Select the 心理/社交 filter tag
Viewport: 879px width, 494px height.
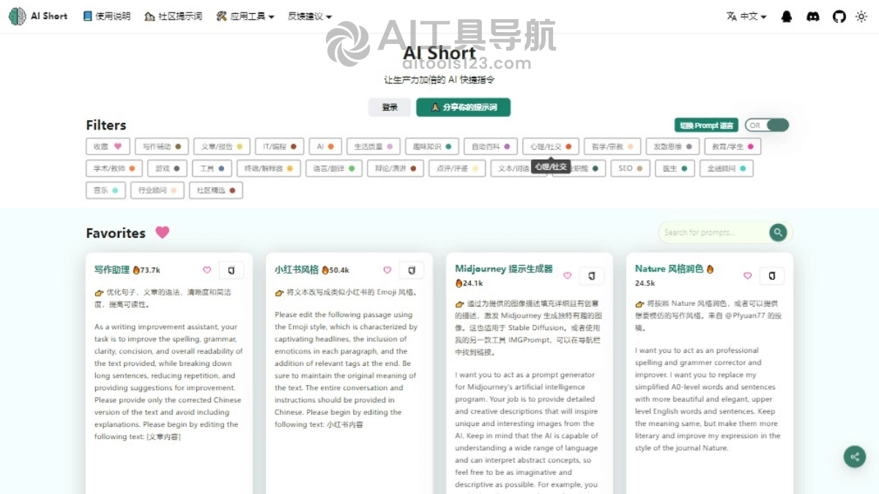[551, 146]
